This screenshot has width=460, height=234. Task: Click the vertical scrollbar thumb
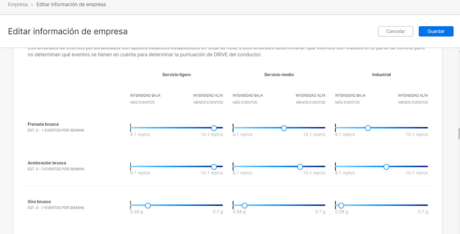[x=458, y=134]
